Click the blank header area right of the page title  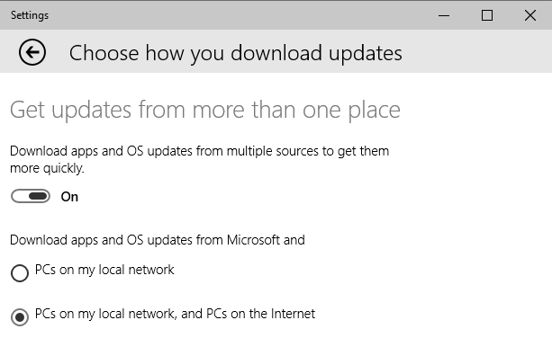(x=475, y=52)
